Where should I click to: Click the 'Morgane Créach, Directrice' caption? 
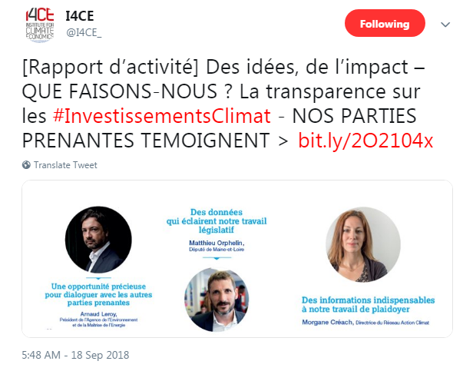tap(365, 324)
